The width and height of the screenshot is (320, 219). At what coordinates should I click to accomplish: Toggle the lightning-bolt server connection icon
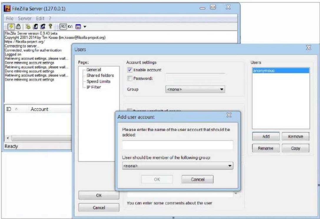11,26
